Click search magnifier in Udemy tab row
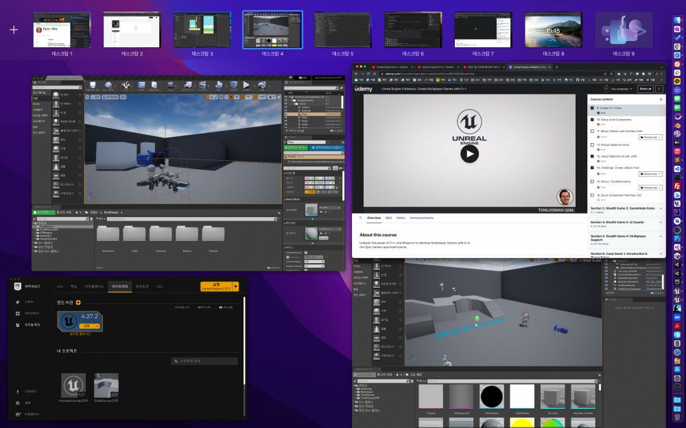 361,218
